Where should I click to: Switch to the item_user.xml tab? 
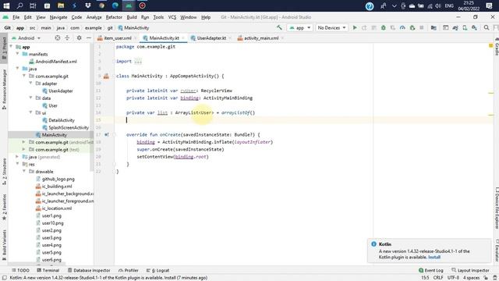[118, 38]
